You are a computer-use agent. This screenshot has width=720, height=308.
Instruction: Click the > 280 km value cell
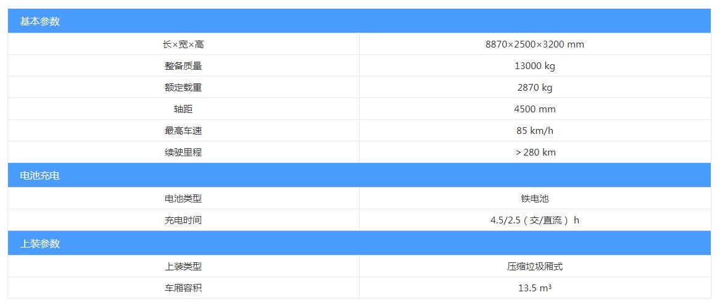tap(535, 152)
